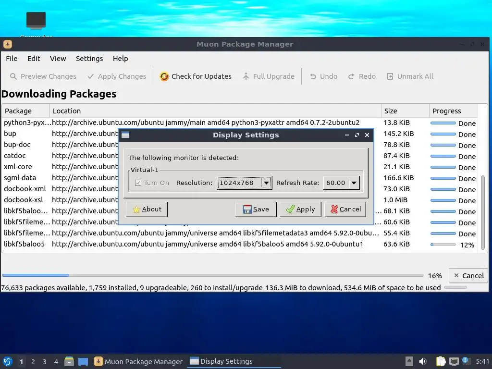Click the Muon window title bar icon
492x369 pixels.
pyautogui.click(x=8, y=44)
